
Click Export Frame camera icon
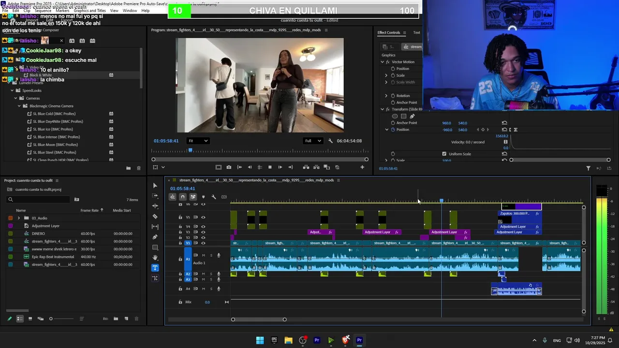point(229,167)
